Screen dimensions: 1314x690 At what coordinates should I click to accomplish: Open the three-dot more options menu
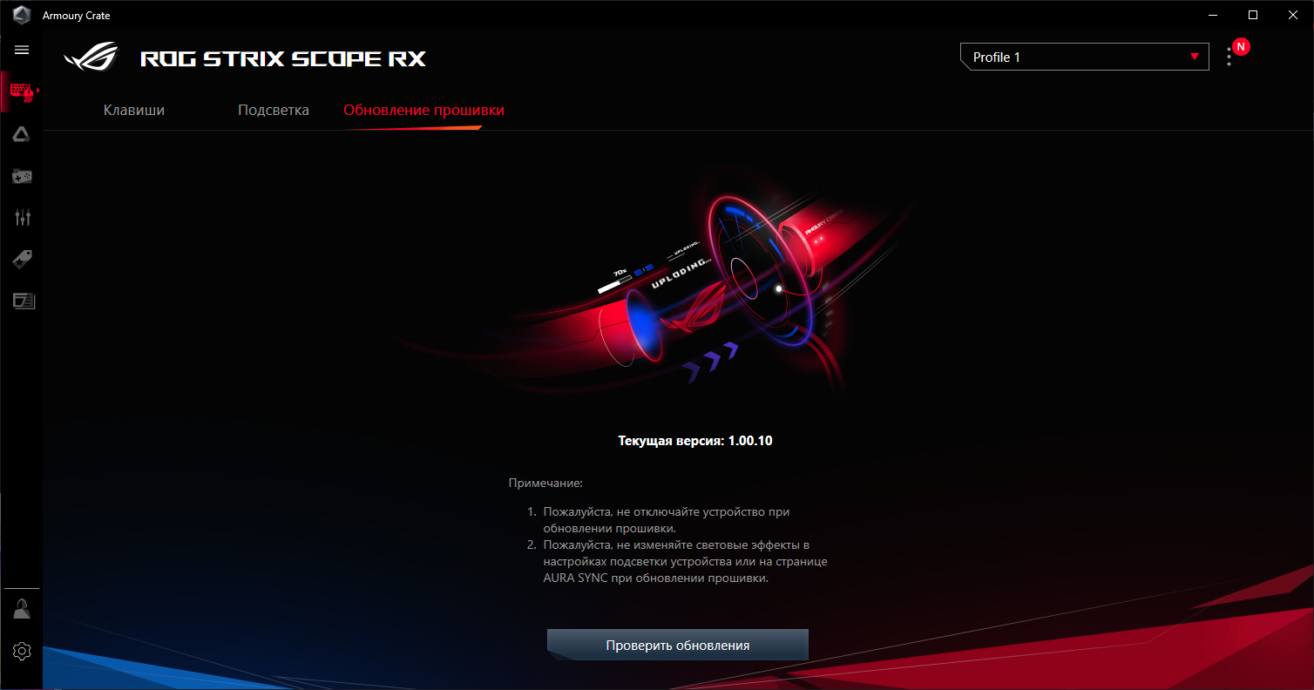click(x=1229, y=57)
